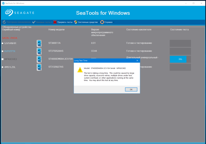Maximize the SeaTools window

pyautogui.click(x=194, y=3)
